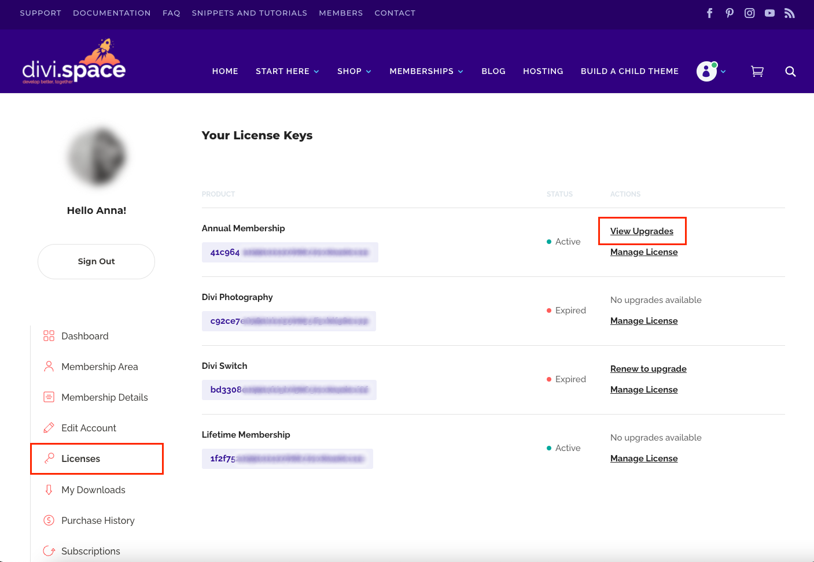The image size is (814, 562).
Task: Open the Support top menu item
Action: click(x=40, y=13)
